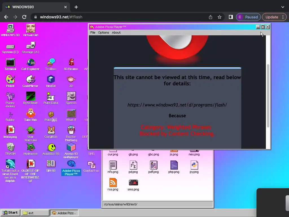Launch Arena 93 multiplayer icon
Viewport: 289px width, 217px height.
[x=71, y=151]
